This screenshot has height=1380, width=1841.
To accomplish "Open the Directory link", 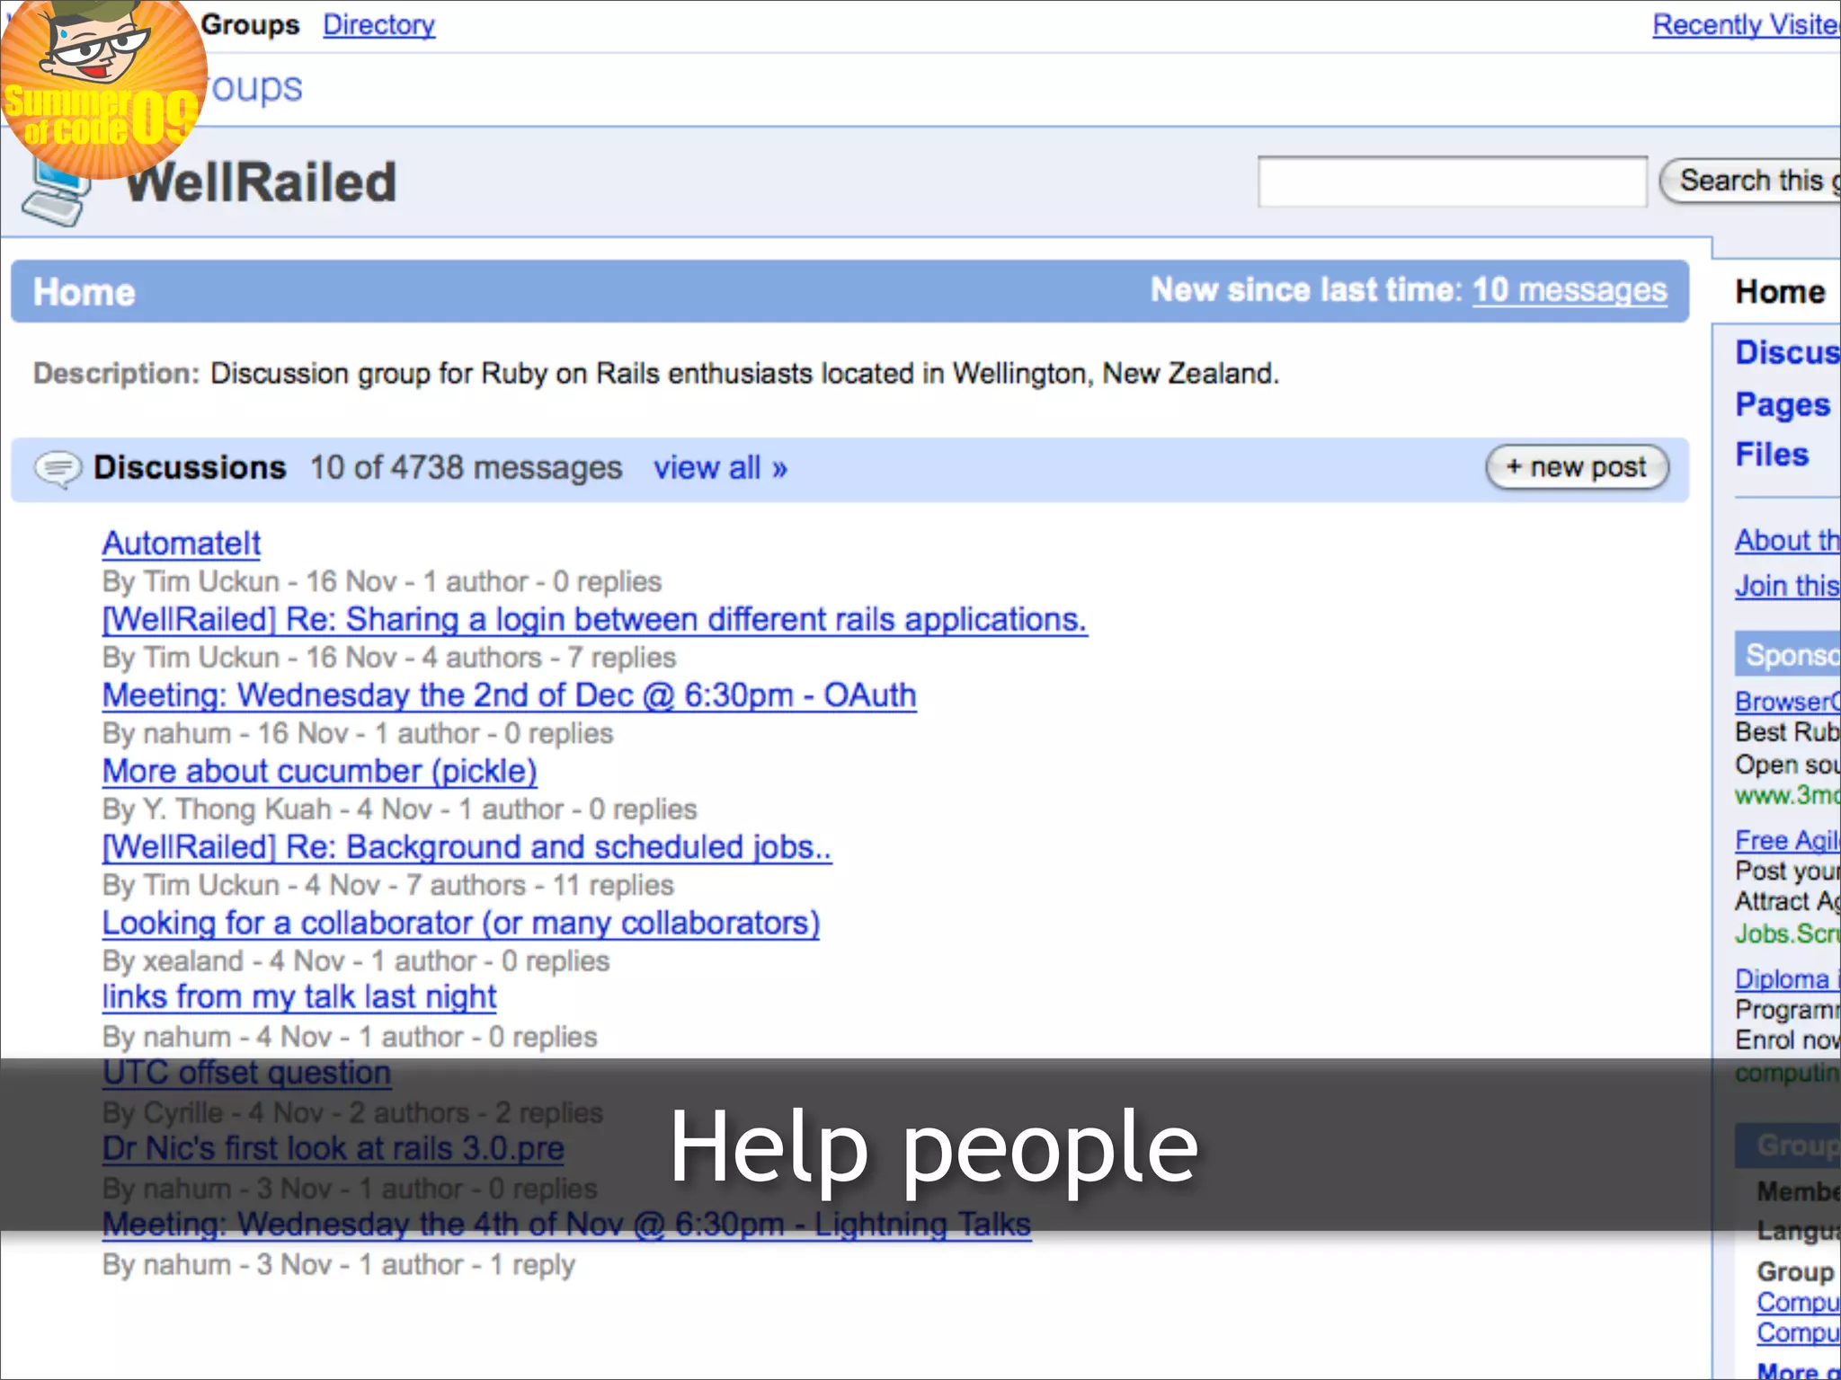I will 378,24.
